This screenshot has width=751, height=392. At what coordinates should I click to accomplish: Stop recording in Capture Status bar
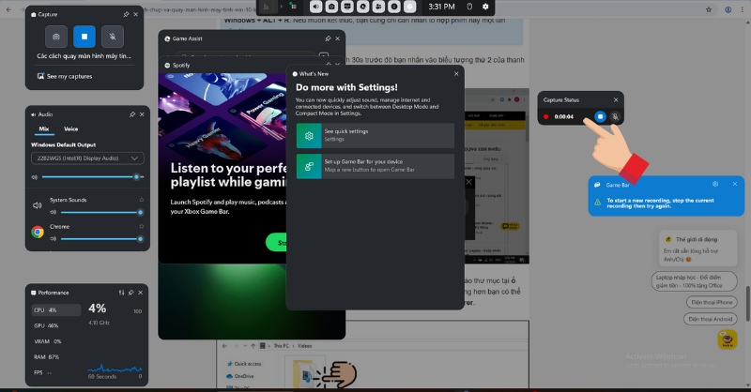click(x=600, y=116)
